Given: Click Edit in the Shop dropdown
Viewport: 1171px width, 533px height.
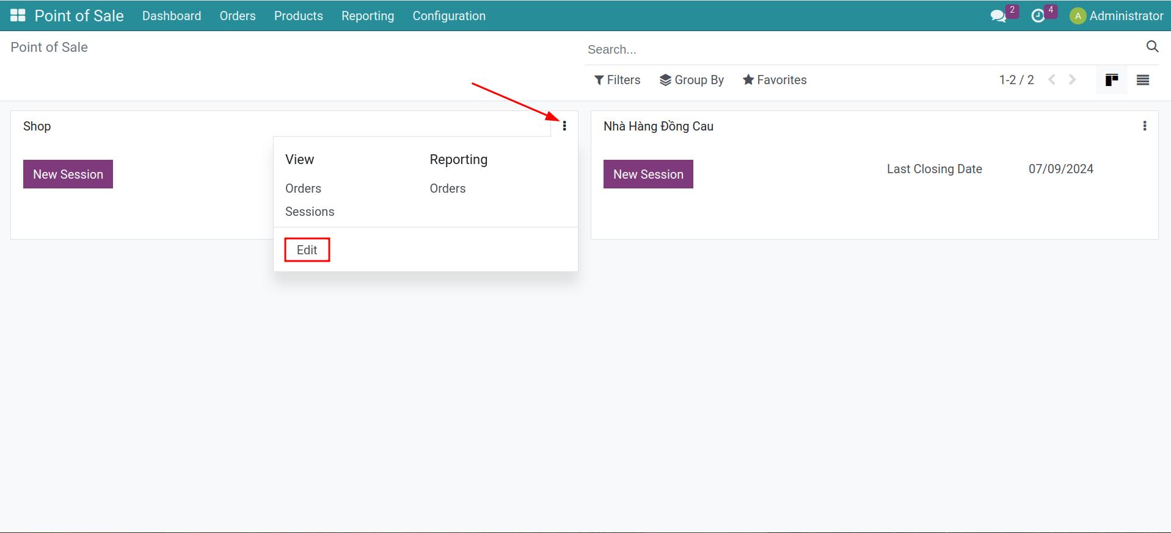Looking at the screenshot, I should (x=307, y=250).
